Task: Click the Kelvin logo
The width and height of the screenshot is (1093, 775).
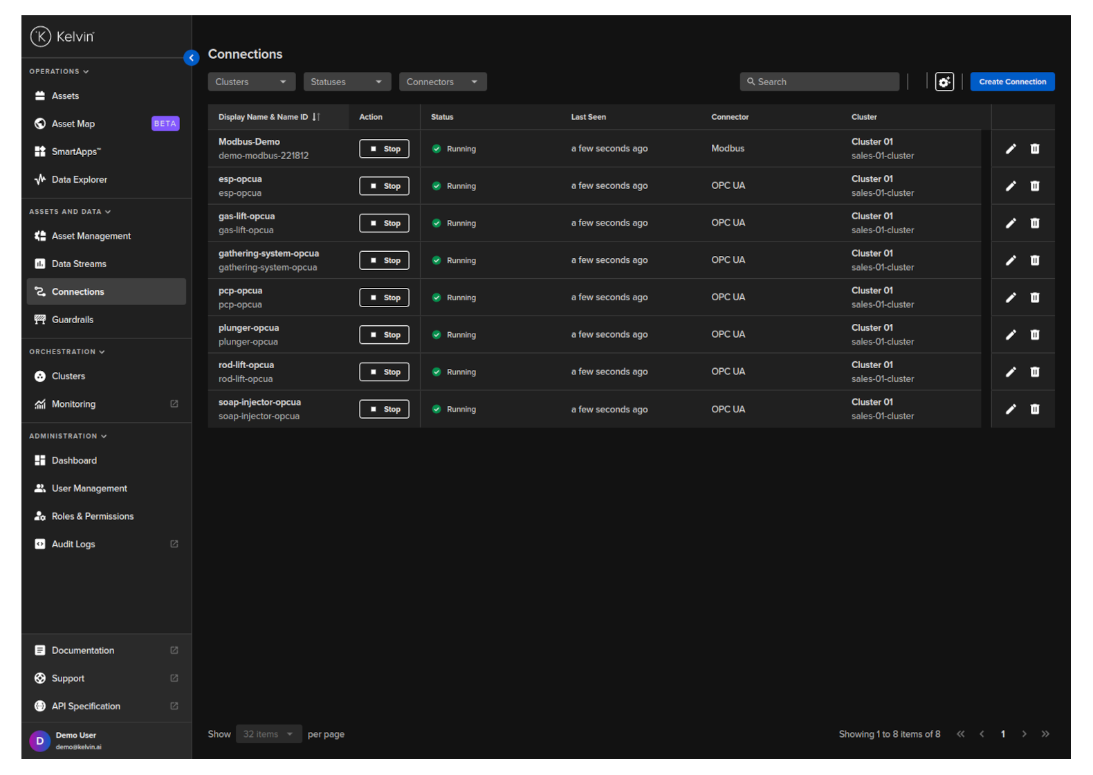Action: tap(62, 37)
